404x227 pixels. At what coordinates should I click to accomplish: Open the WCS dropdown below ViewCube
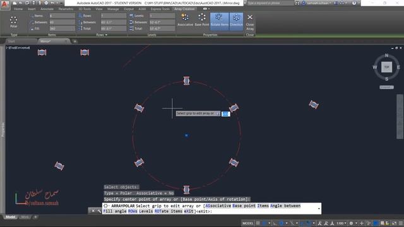(x=386, y=87)
